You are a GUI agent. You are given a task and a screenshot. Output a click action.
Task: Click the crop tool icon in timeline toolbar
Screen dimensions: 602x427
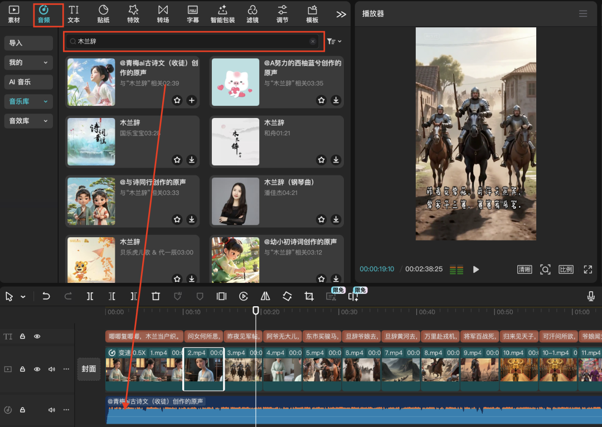pos(309,297)
